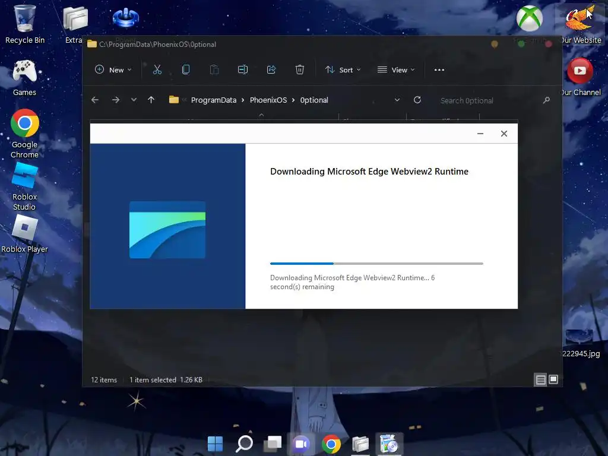The width and height of the screenshot is (608, 456).
Task: Open the Chat camera app on taskbar
Action: pyautogui.click(x=302, y=444)
